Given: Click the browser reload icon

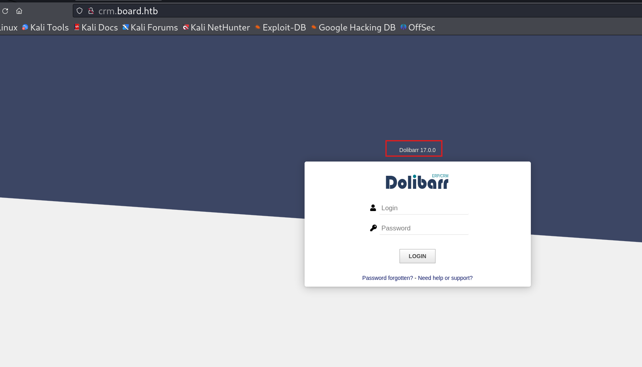Looking at the screenshot, I should 5,11.
